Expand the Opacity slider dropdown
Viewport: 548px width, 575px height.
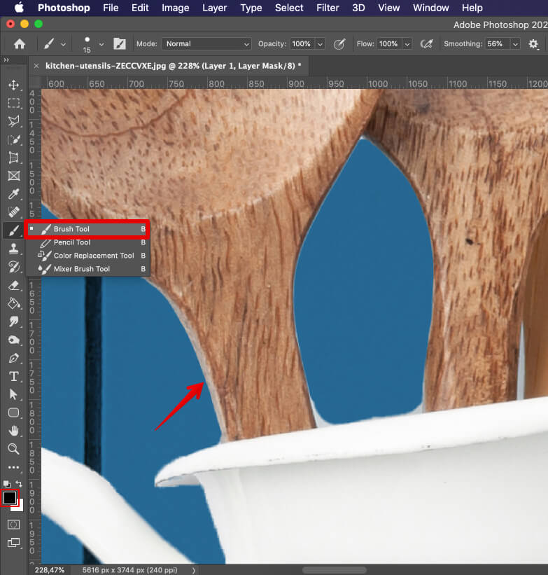(320, 44)
